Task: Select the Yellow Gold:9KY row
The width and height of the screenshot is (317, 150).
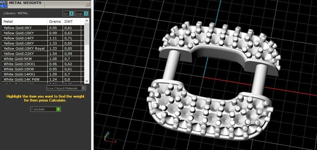Action: pos(43,28)
